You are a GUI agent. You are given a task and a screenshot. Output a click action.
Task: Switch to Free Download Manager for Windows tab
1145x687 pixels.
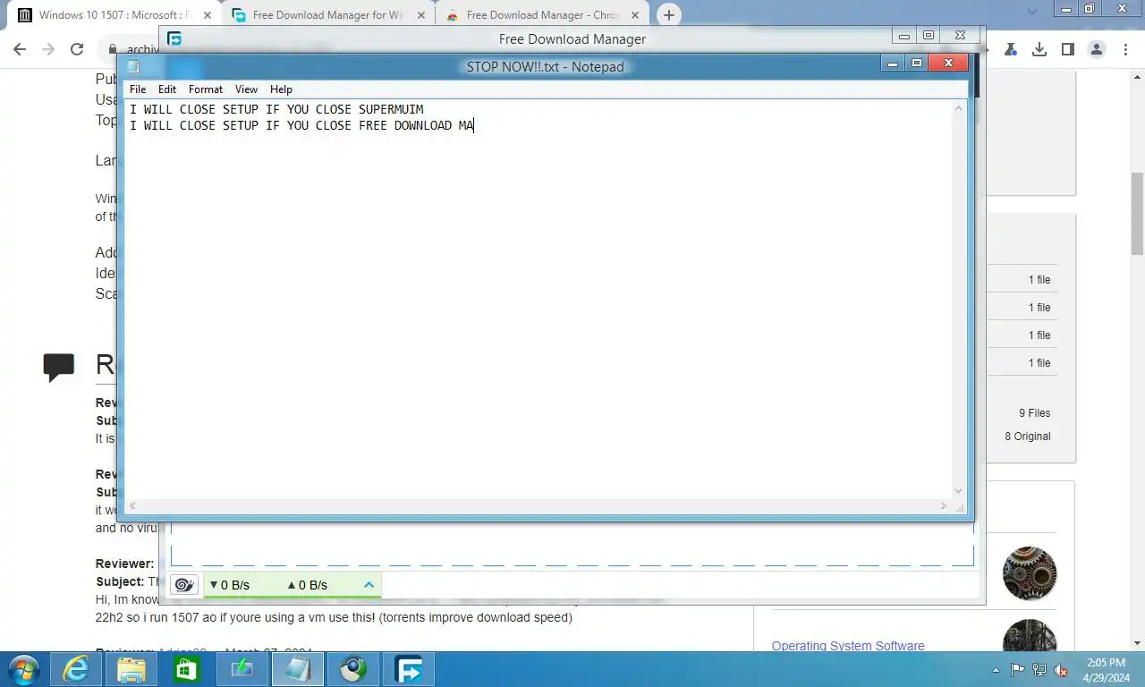click(x=327, y=15)
